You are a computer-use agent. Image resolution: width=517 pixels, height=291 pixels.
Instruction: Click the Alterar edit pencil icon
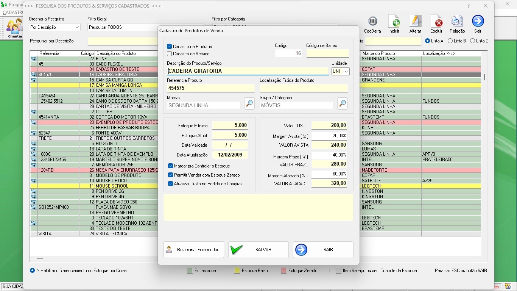[x=415, y=22]
